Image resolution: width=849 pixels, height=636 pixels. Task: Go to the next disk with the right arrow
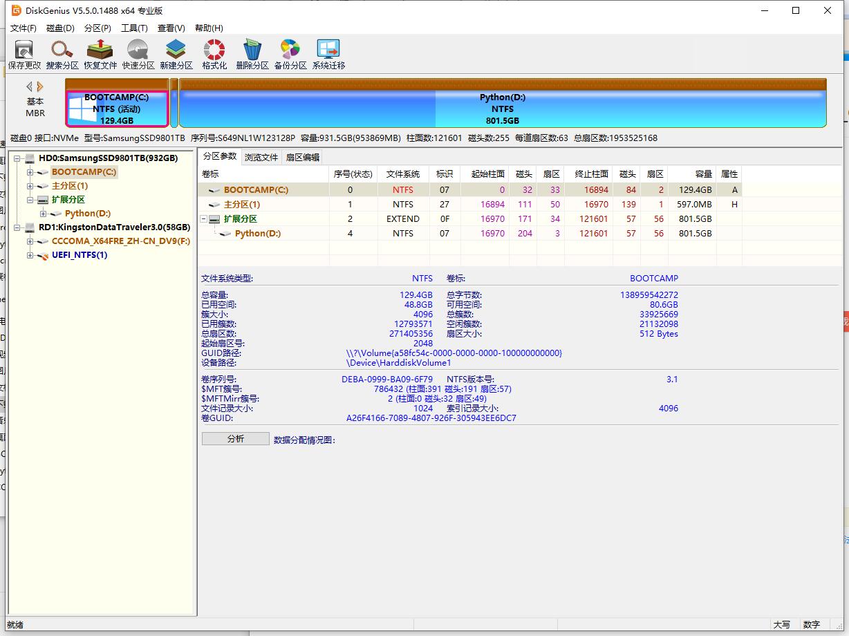pos(40,86)
